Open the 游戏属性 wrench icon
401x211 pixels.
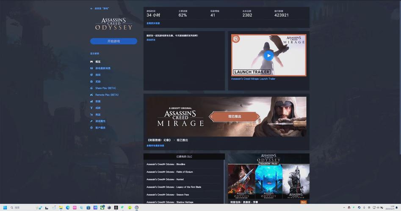pyautogui.click(x=91, y=121)
